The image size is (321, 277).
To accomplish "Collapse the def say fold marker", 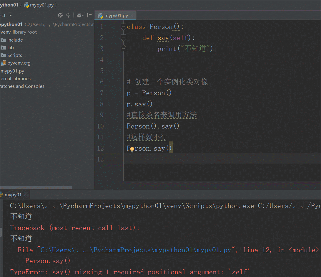I will pos(123,38).
